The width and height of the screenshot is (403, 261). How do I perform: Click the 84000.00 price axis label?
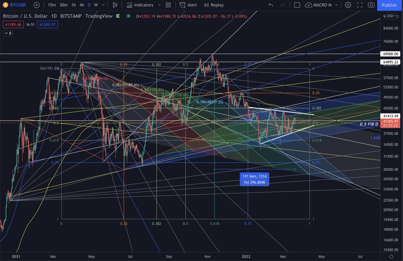tap(391, 29)
